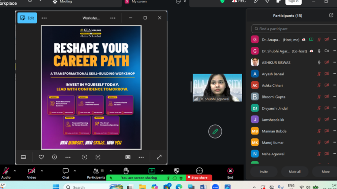Expand share screen options arrow
The height and width of the screenshot is (189, 337).
coord(162,171)
